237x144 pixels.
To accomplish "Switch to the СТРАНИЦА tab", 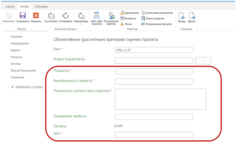I will pyautogui.click(x=41, y=7).
